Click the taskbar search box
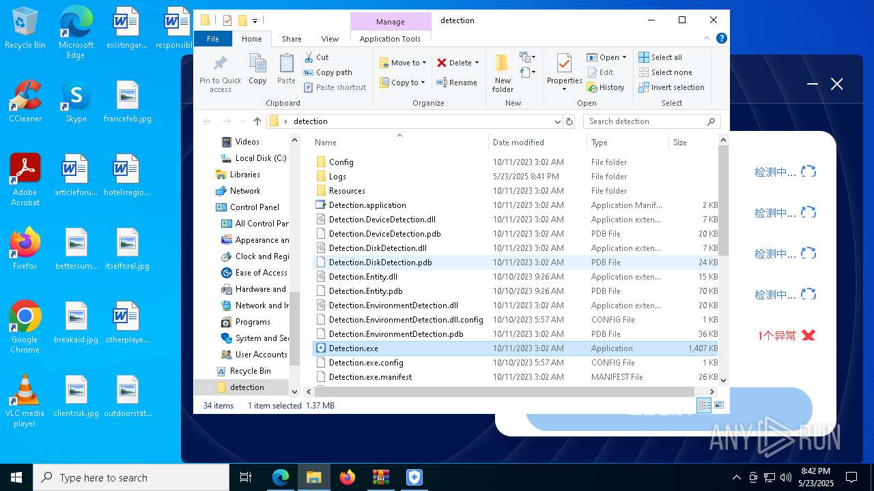874x491 pixels. [131, 477]
